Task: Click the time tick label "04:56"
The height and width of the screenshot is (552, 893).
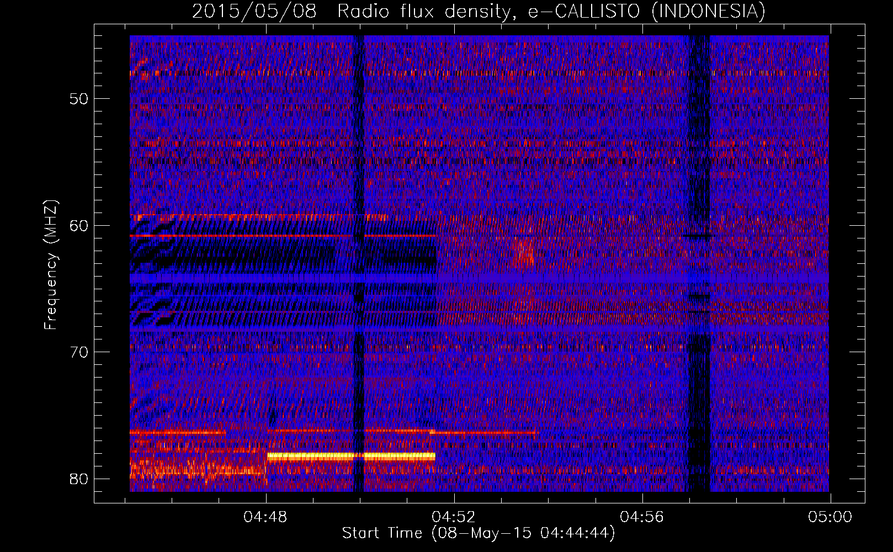Action: [x=642, y=517]
